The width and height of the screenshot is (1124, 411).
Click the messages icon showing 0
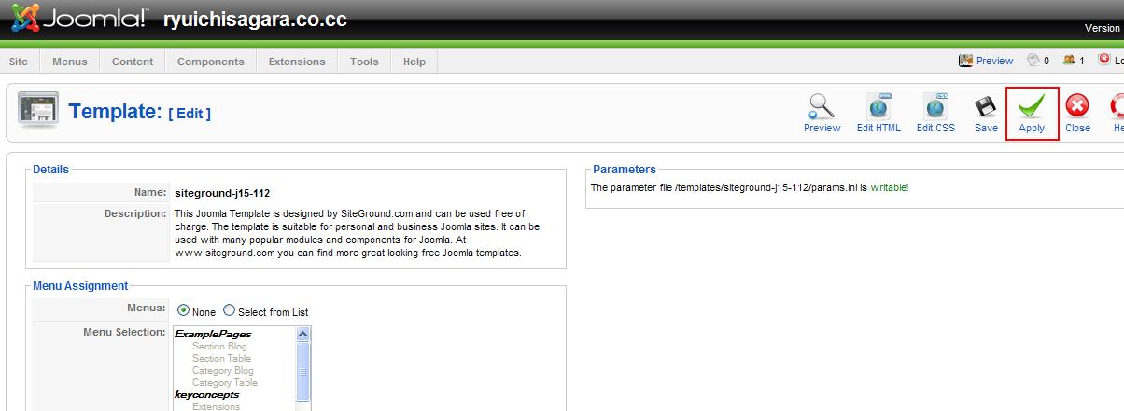pos(1033,61)
